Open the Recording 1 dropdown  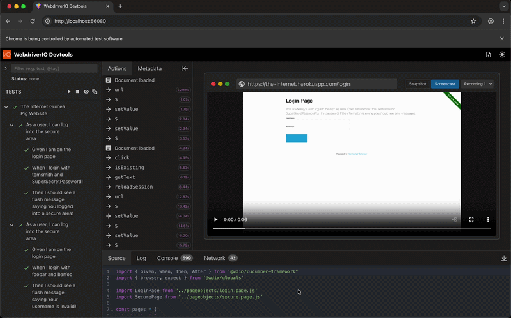[x=477, y=84]
